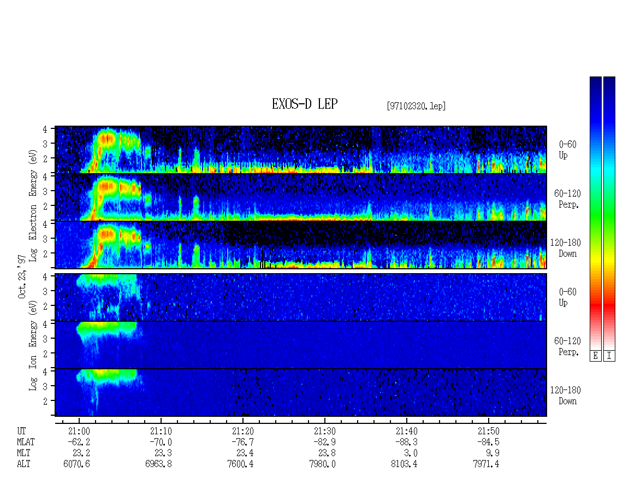Click the Oct. 23, '97 date label
The height and width of the screenshot is (478, 617).
point(22,276)
